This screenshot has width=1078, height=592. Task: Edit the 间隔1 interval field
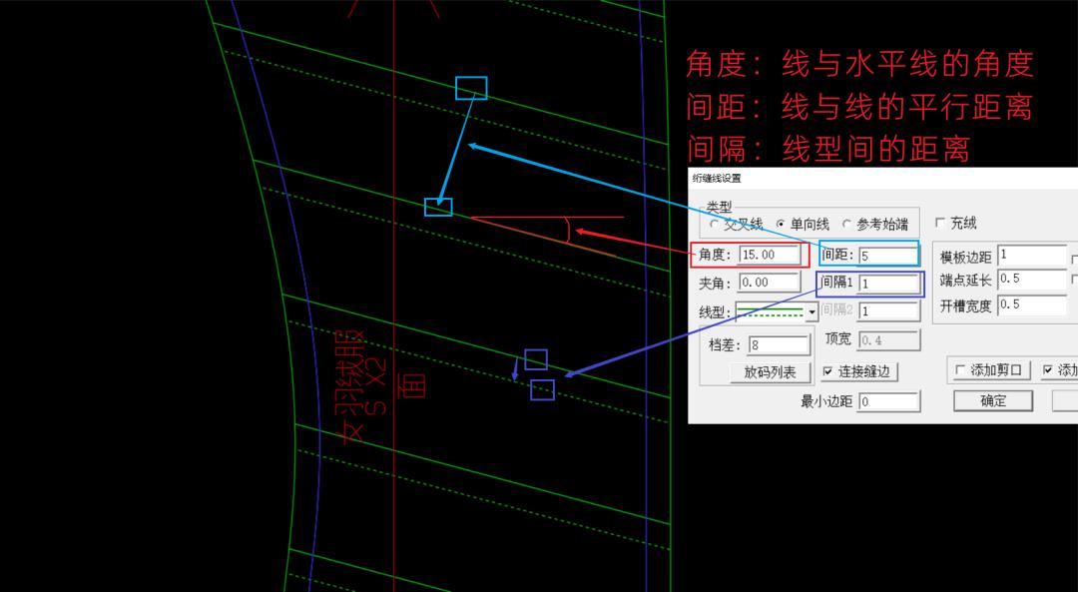[886, 284]
